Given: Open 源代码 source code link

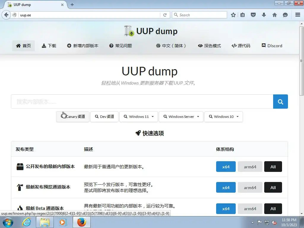Looking at the screenshot, I should click(x=241, y=46).
